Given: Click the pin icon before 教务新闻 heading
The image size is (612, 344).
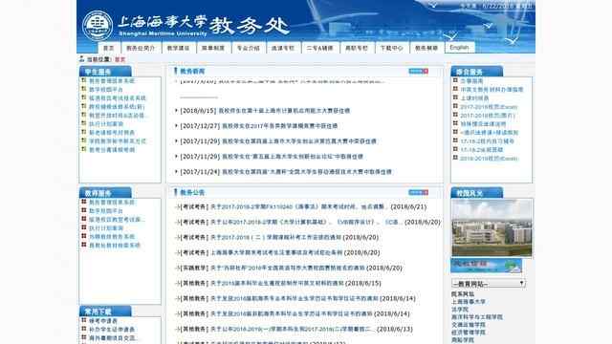Looking at the screenshot, I should pos(176,71).
